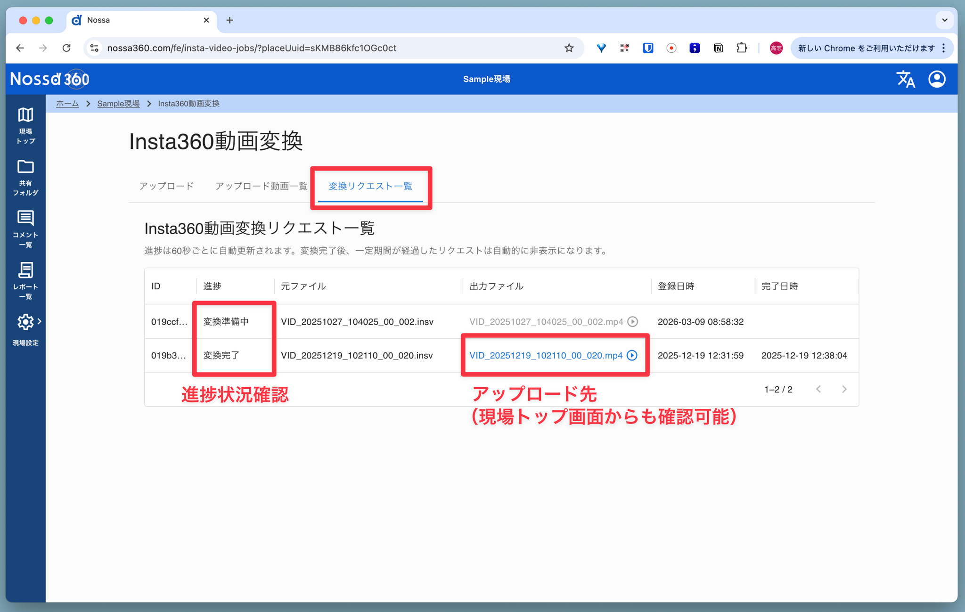Open the コメント一覧 sidebar icon
This screenshot has height=612, width=965.
coord(25,219)
